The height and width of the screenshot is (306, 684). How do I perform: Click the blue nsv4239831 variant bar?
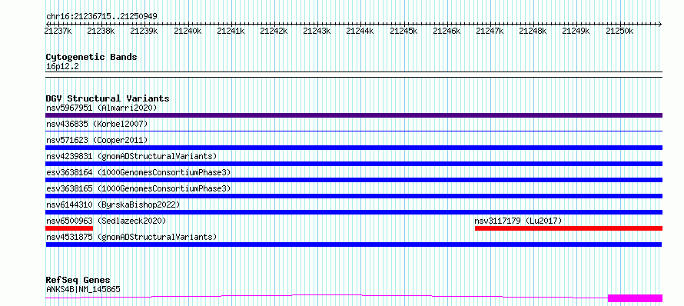pyautogui.click(x=354, y=164)
